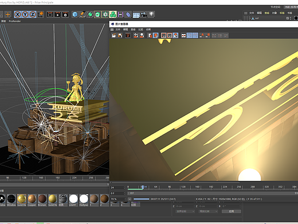Add a light bulb object

click(151, 14)
